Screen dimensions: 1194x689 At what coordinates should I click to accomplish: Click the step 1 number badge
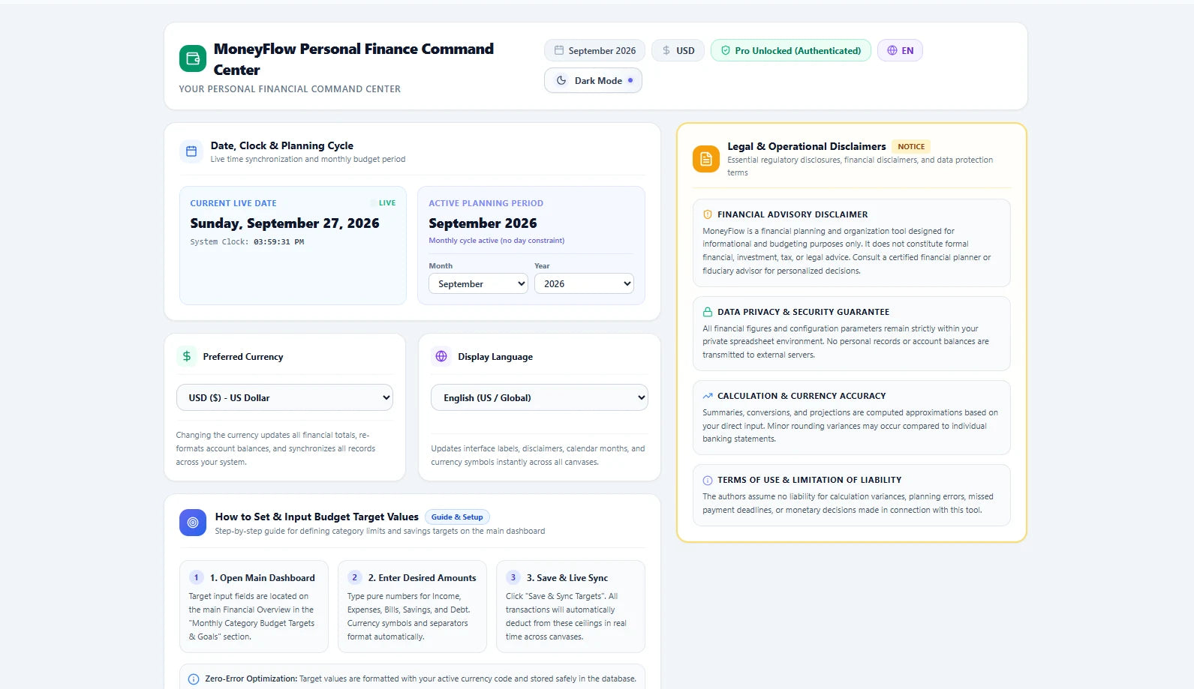tap(197, 577)
